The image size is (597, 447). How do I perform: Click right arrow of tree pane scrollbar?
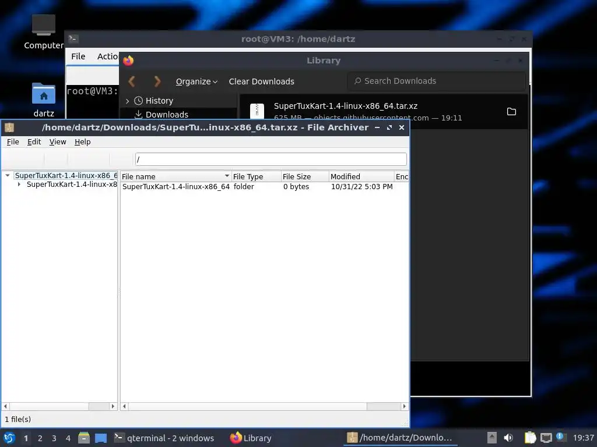pyautogui.click(x=113, y=406)
